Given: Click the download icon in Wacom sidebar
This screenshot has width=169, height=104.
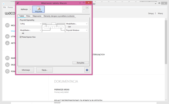Looking at the screenshot, I should point(7,43).
